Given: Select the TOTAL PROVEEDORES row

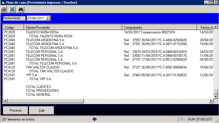Looking at the screenshot, I should tap(42, 91).
